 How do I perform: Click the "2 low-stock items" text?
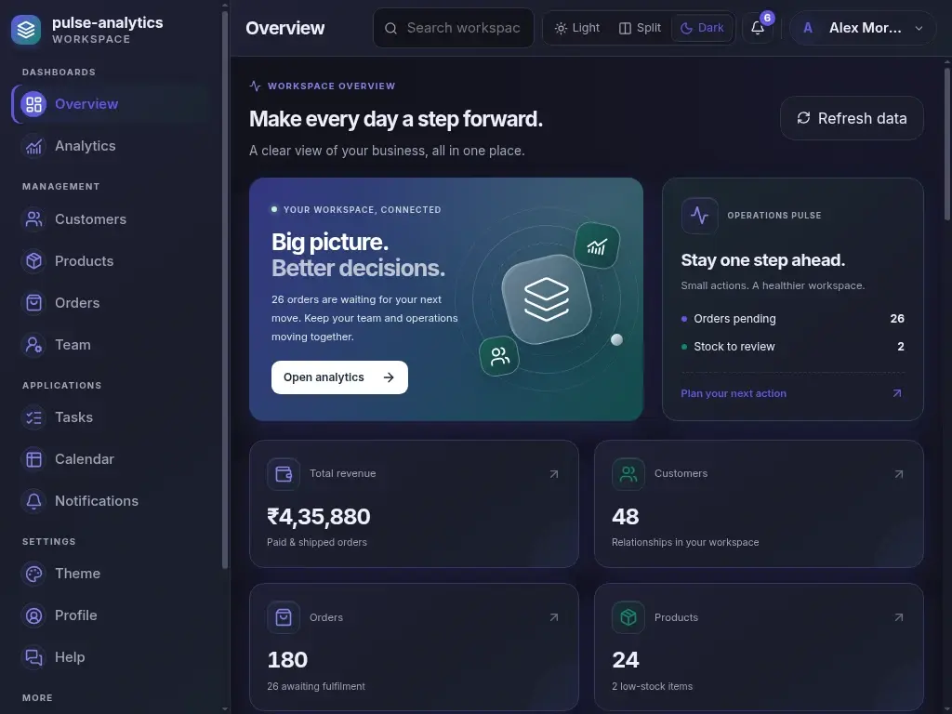pyautogui.click(x=652, y=687)
